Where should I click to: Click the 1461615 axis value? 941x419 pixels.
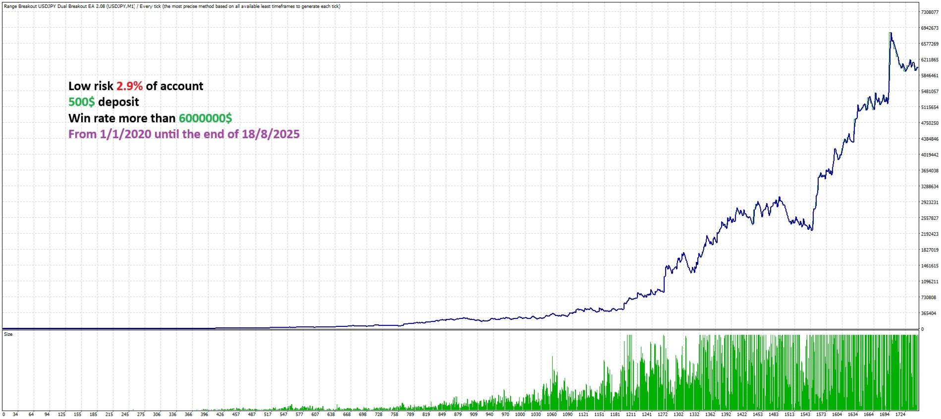930,266
